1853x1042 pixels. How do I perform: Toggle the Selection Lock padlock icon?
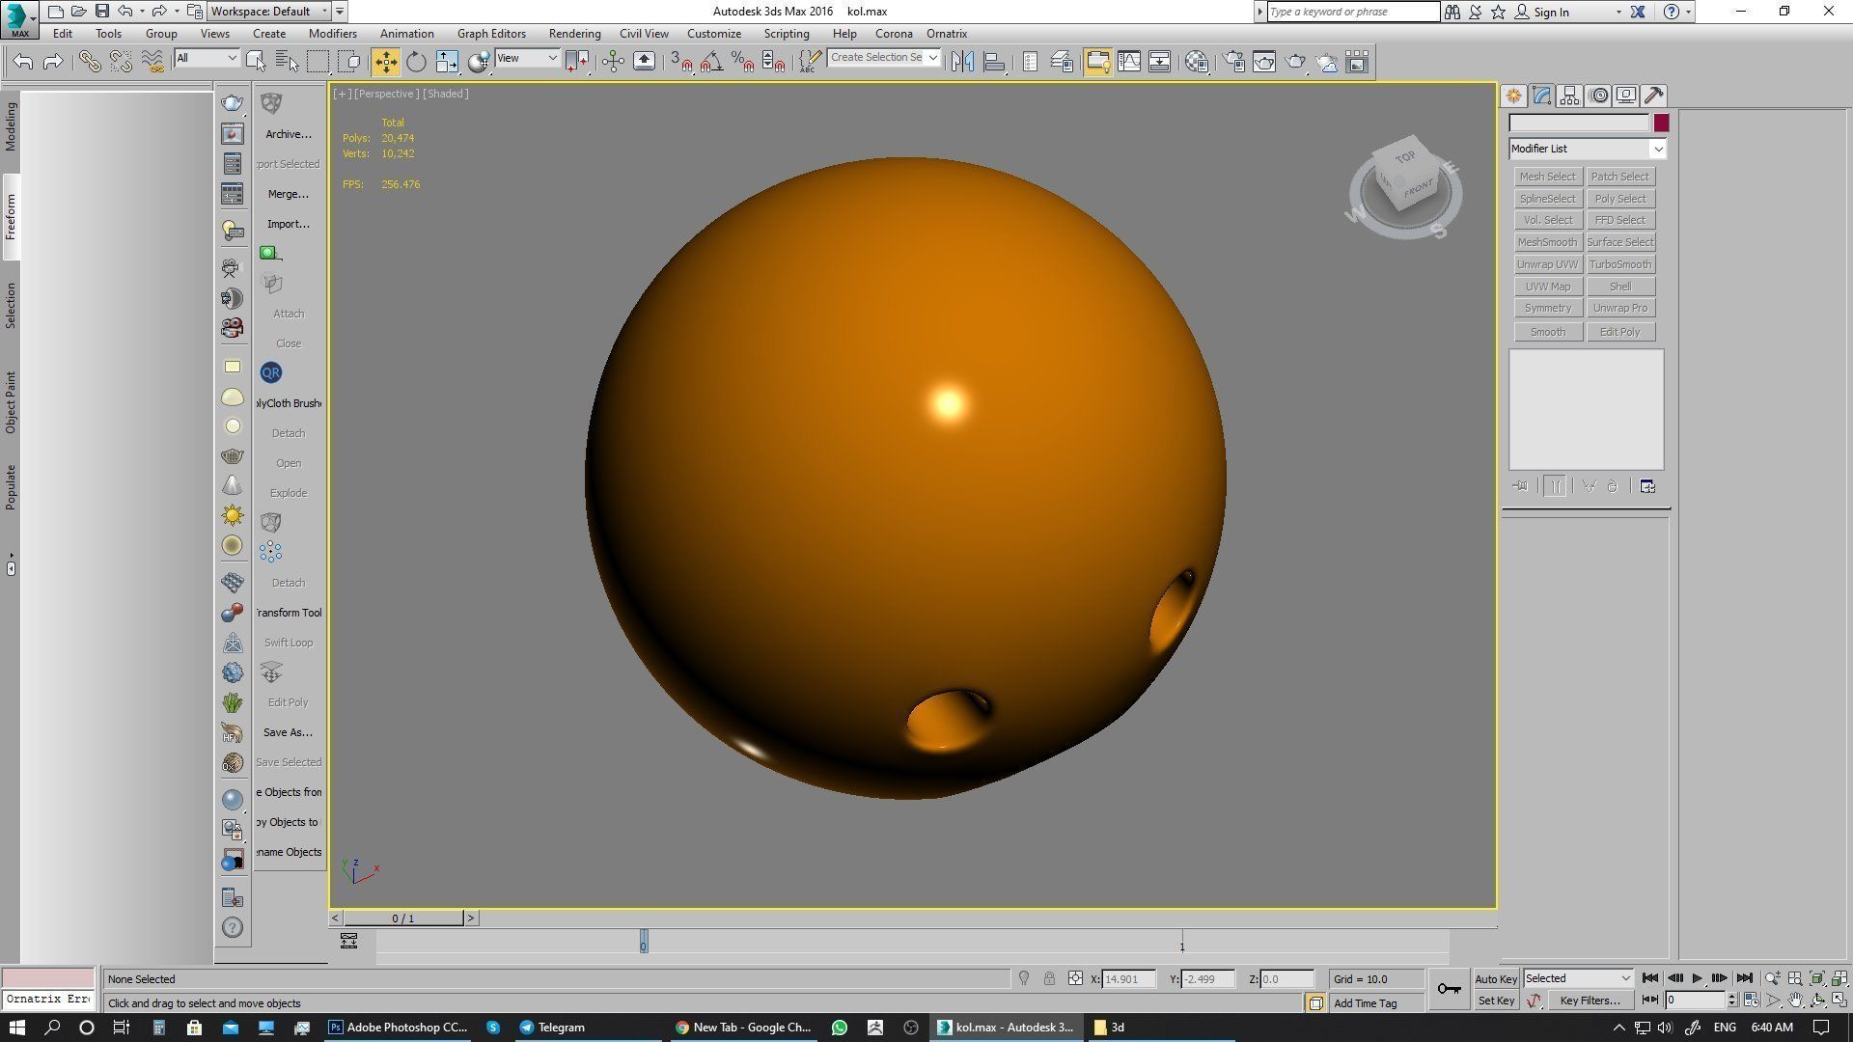click(x=1049, y=978)
